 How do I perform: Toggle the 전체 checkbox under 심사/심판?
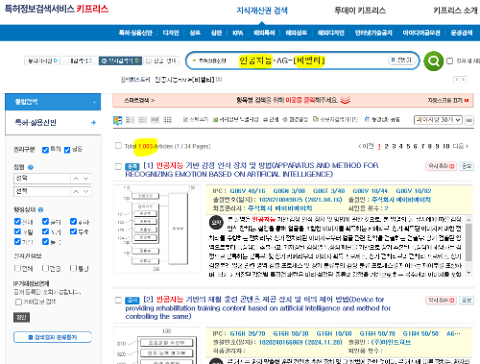click(x=17, y=268)
